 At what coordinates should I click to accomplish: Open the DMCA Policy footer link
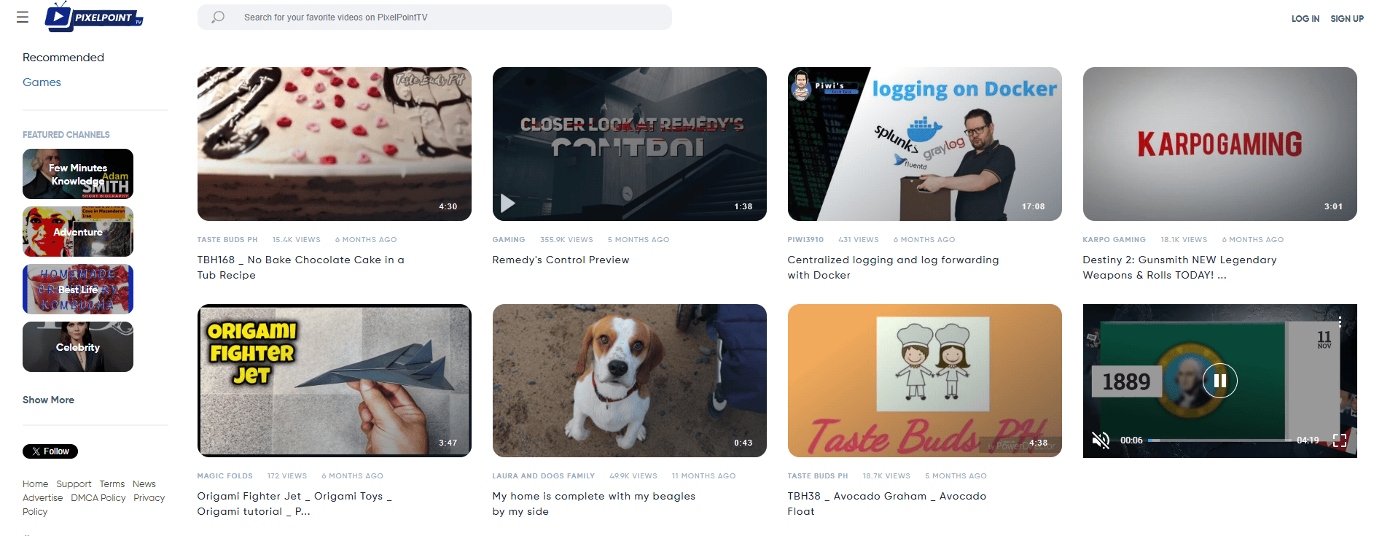[x=98, y=498]
